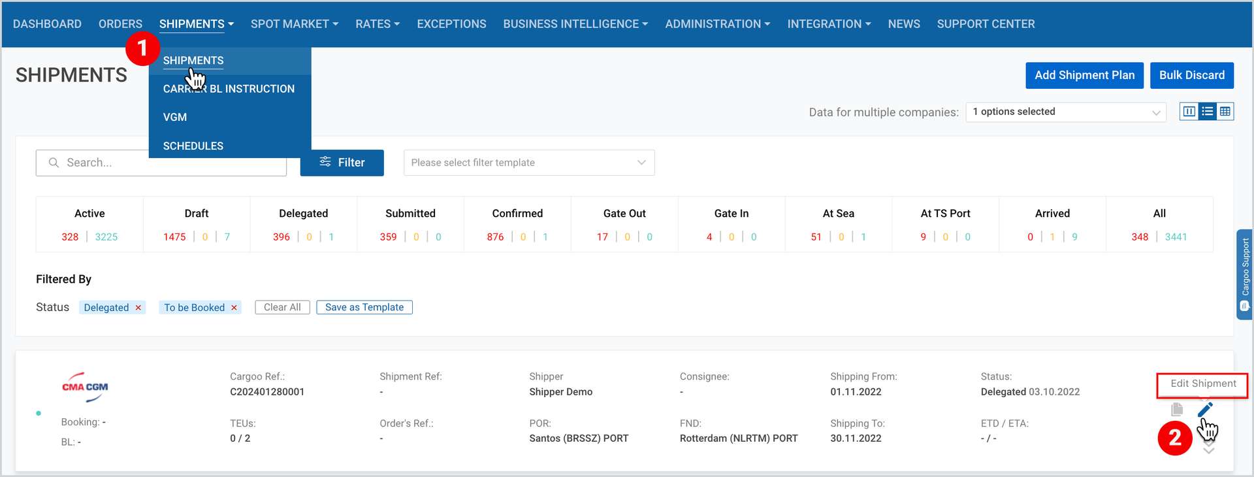Open the filter template dropdown
The image size is (1254, 477).
coord(529,163)
